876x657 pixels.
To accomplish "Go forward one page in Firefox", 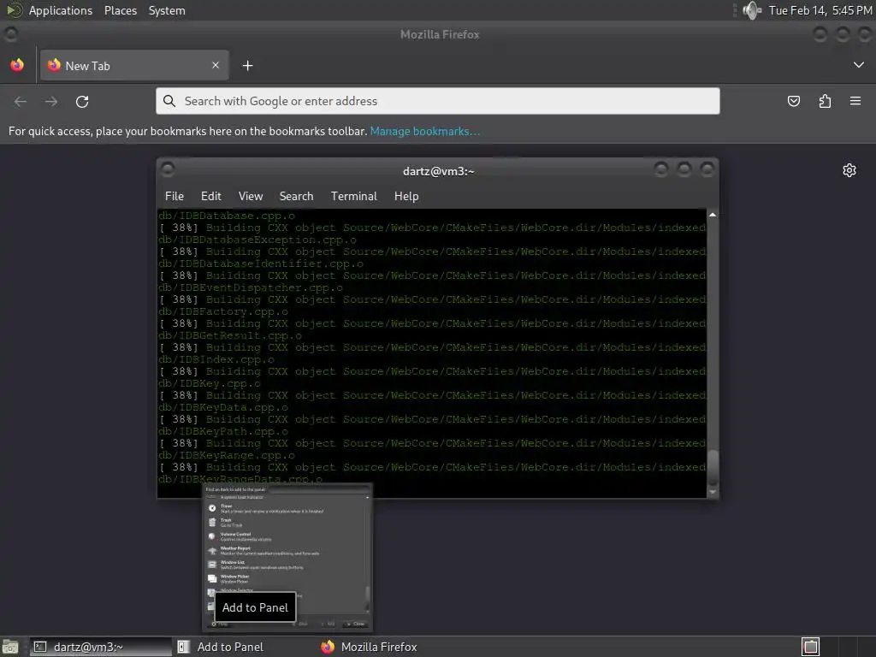I will 51,101.
